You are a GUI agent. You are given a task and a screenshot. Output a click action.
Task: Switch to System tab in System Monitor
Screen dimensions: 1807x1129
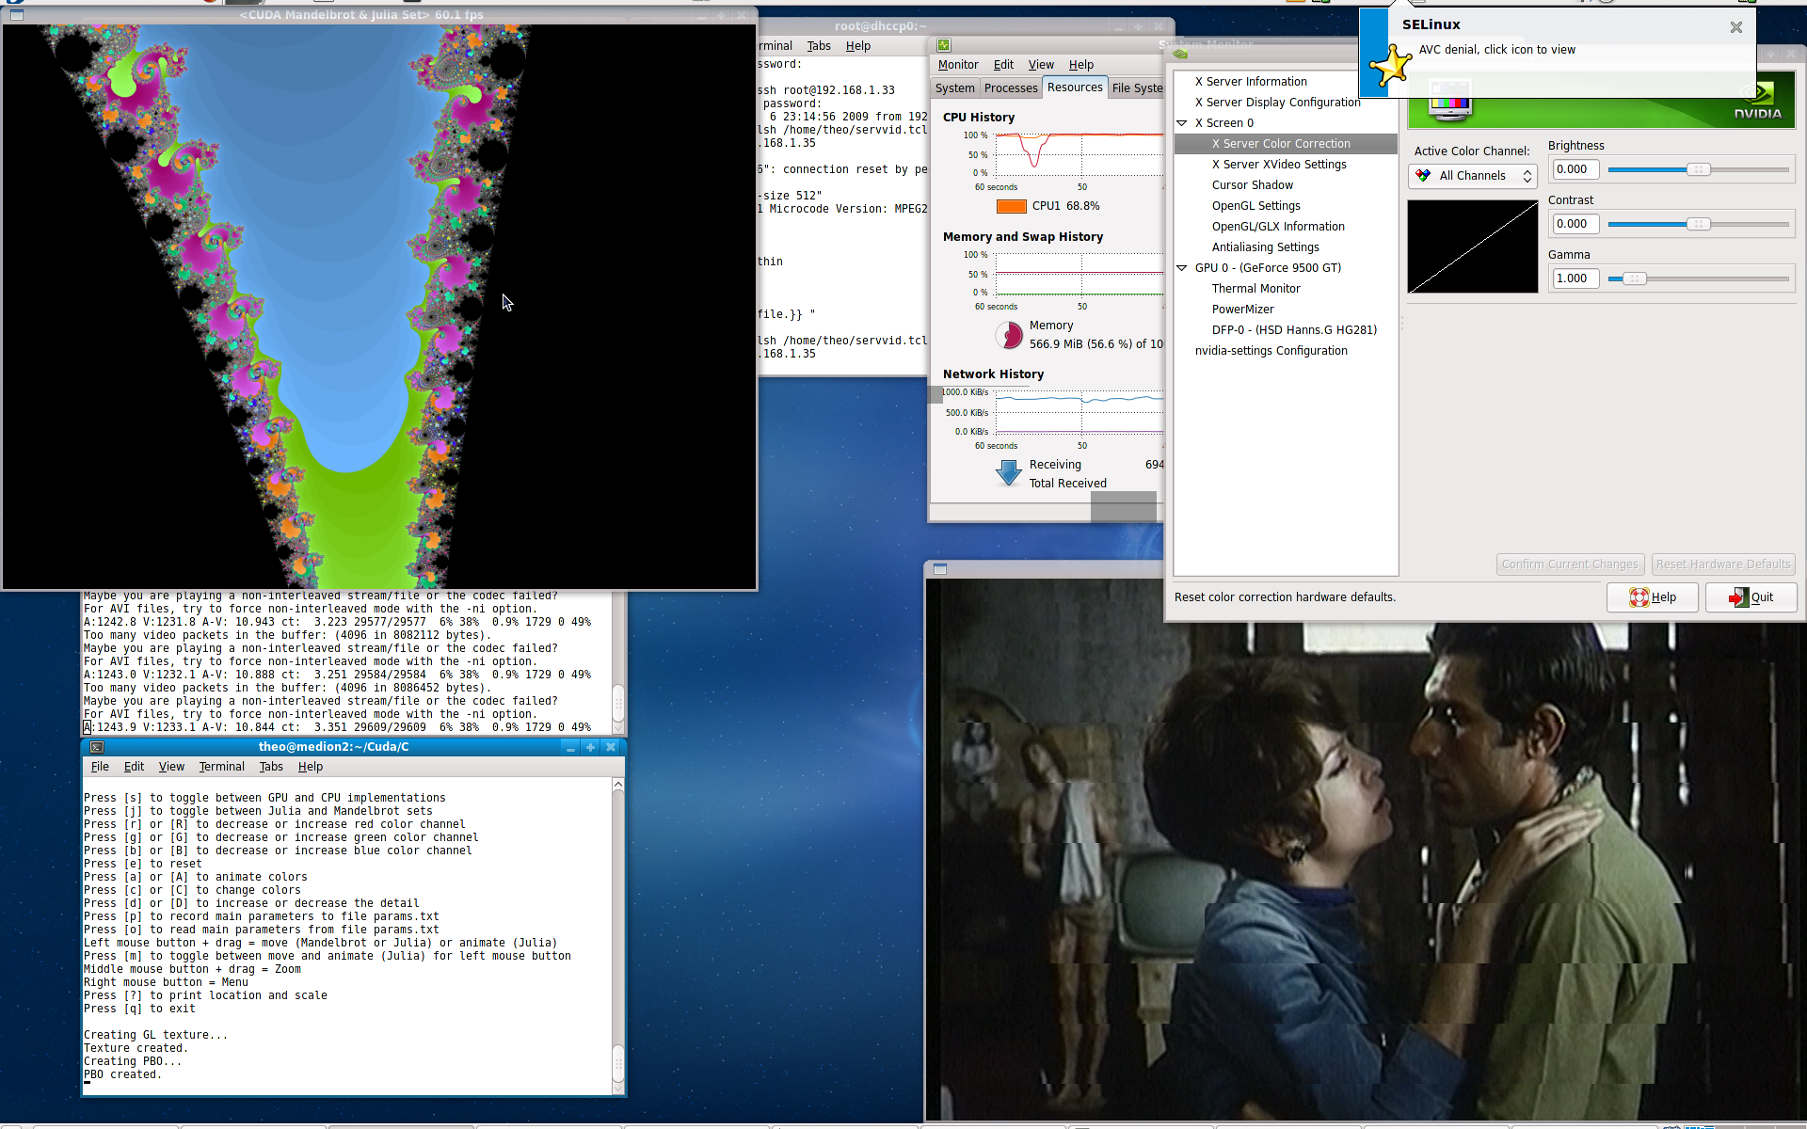pos(955,88)
